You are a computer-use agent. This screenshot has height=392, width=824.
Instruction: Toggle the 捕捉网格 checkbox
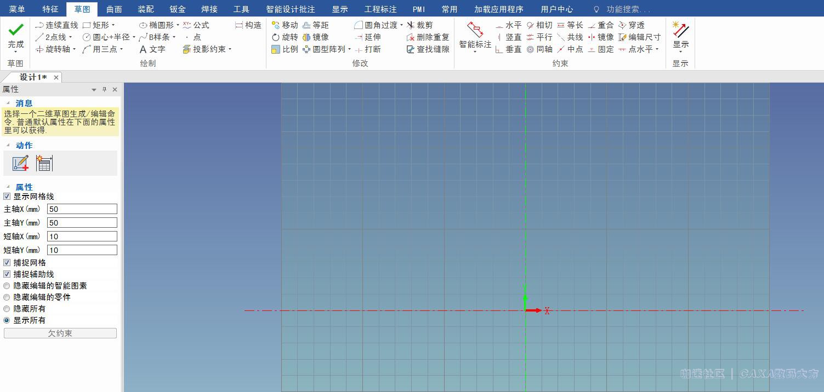[x=7, y=263]
